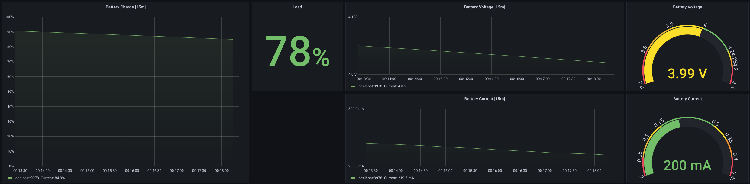Toggle localhost:9978 series in Battery Voltage legend

370,86
